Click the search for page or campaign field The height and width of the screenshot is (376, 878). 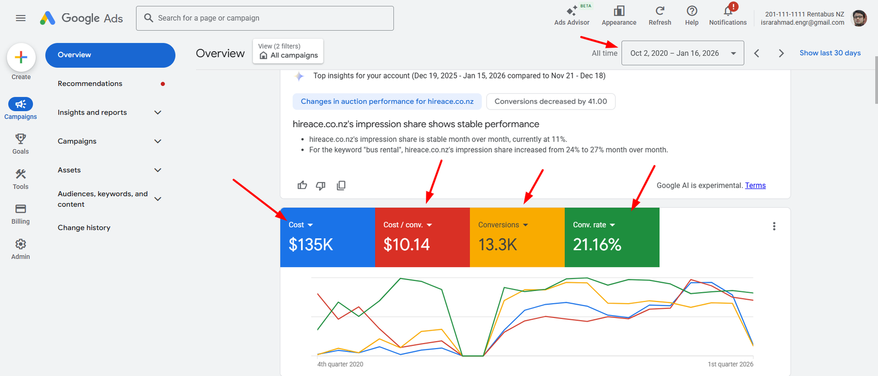point(264,18)
